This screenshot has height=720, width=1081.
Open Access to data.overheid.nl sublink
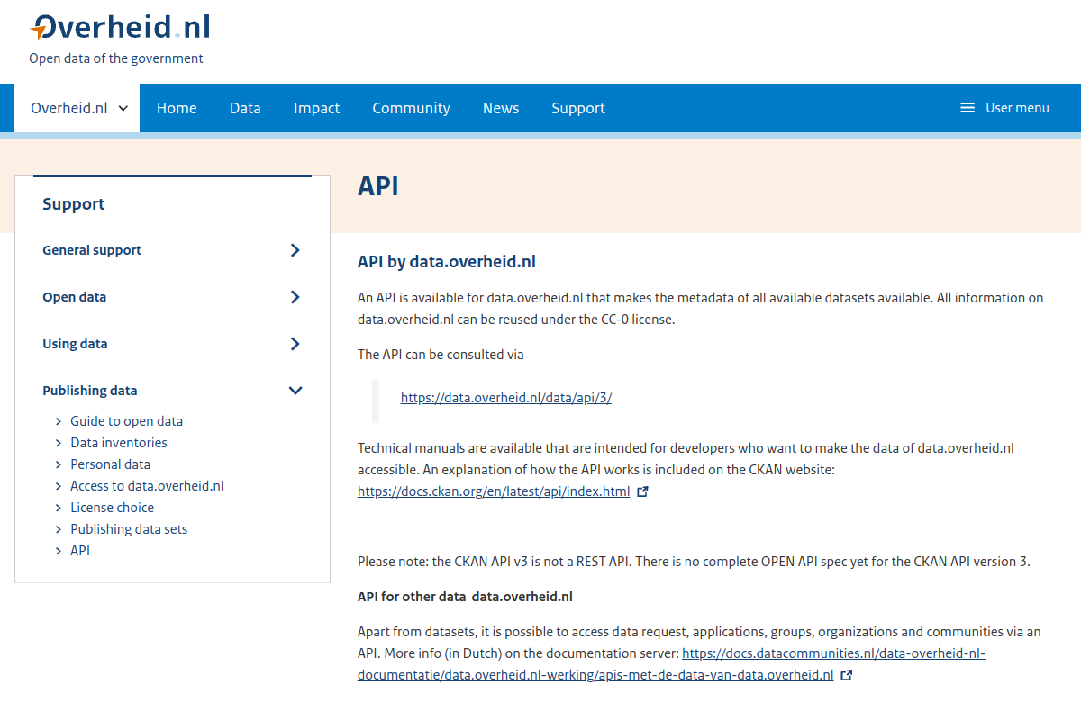147,486
